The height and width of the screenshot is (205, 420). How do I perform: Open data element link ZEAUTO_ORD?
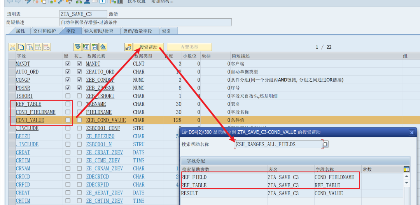point(100,72)
